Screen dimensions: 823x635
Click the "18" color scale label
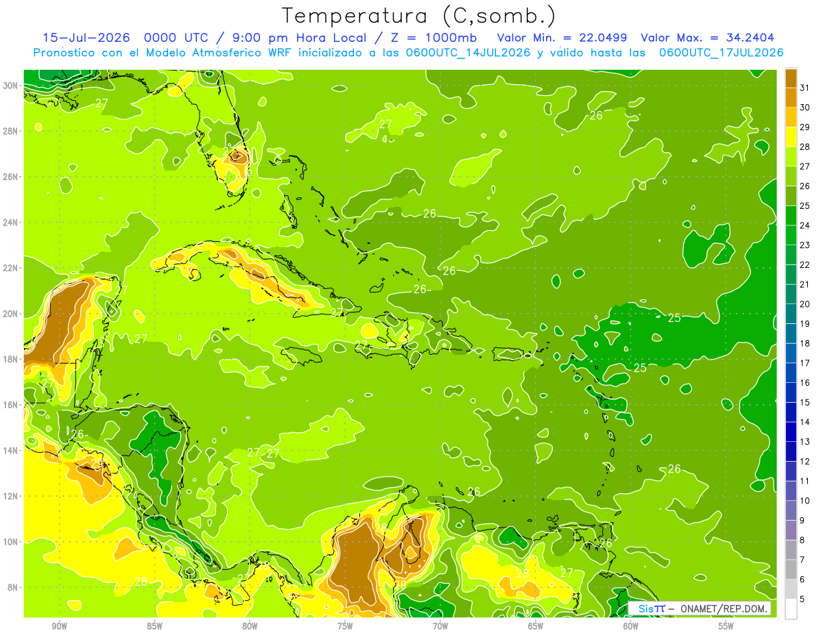805,343
